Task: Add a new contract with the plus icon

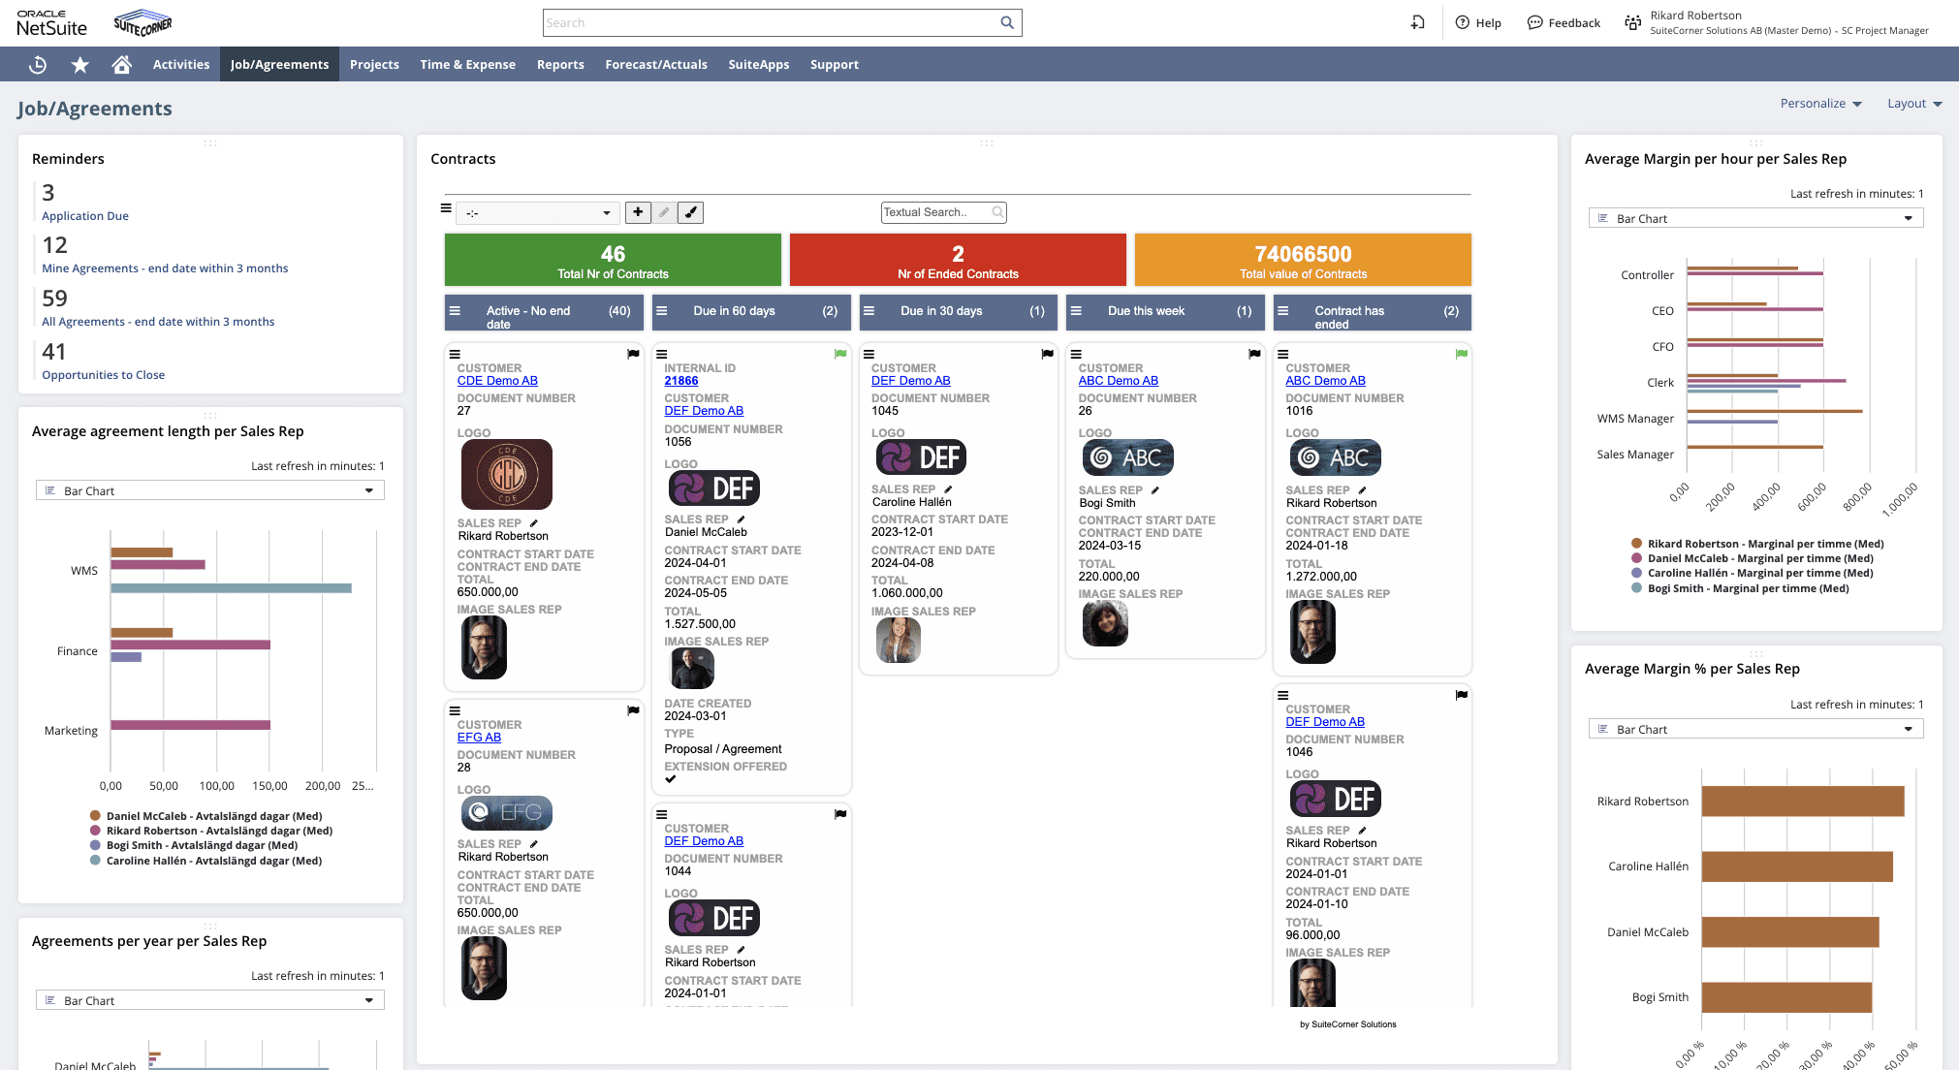Action: point(638,212)
